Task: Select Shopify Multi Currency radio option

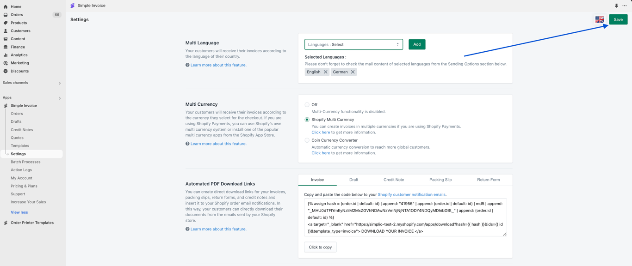Action: point(307,120)
